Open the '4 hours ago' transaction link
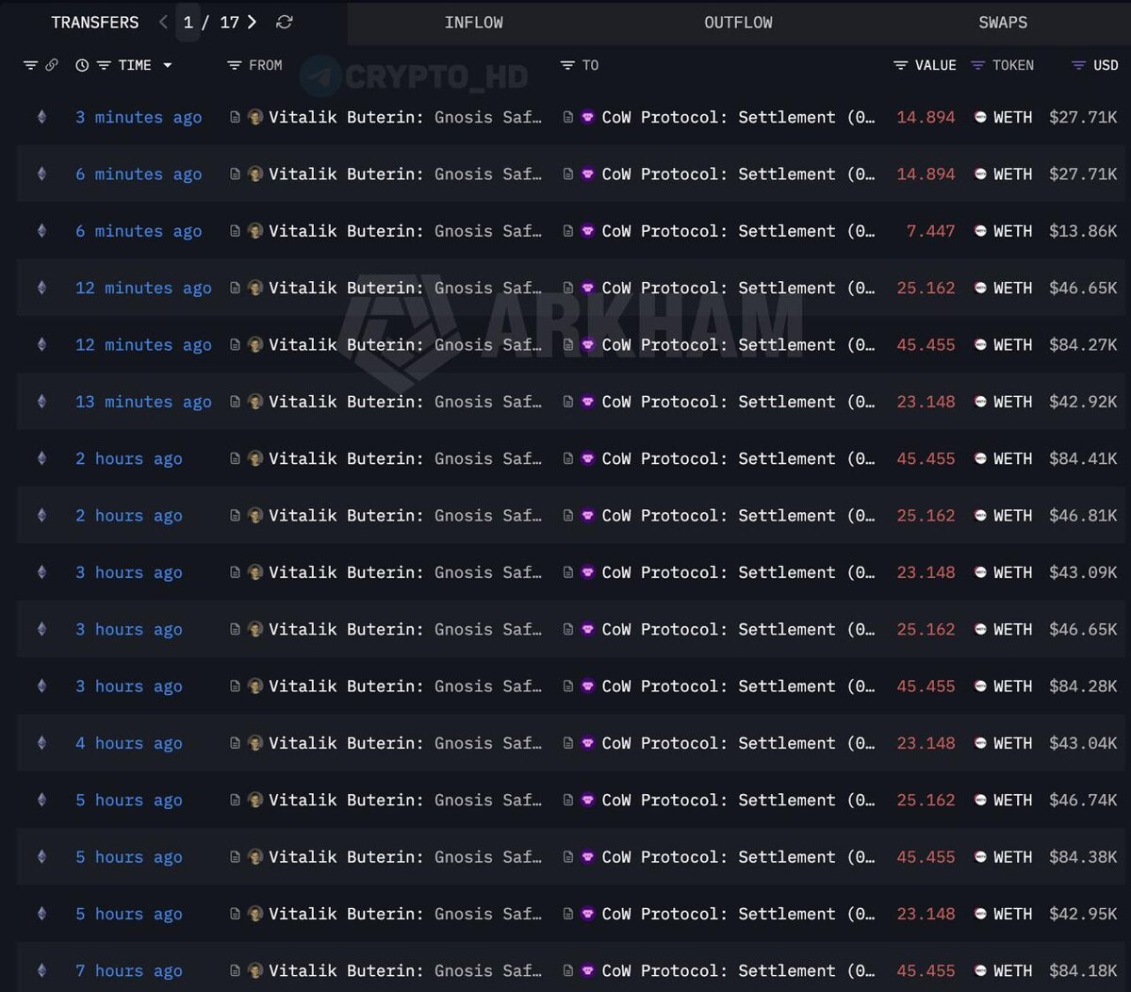1131x992 pixels. [129, 743]
